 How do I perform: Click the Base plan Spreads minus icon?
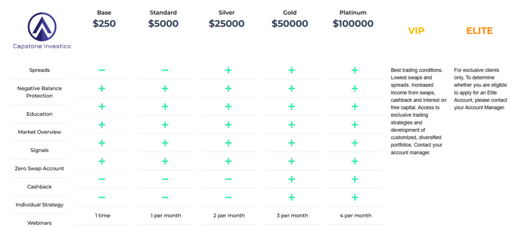pyautogui.click(x=102, y=70)
